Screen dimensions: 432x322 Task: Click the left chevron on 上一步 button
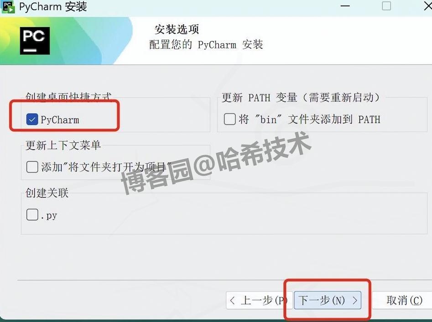(x=232, y=300)
